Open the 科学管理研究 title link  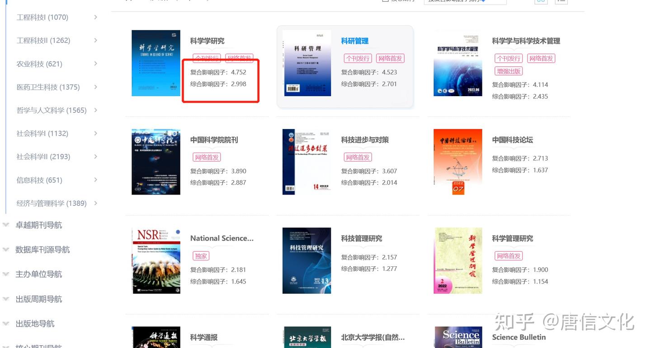[513, 238]
